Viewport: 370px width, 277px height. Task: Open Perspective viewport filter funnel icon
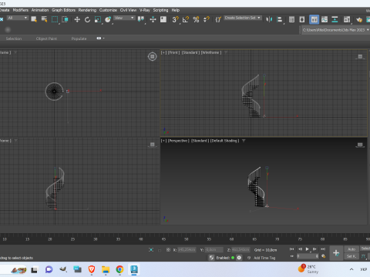(244, 141)
